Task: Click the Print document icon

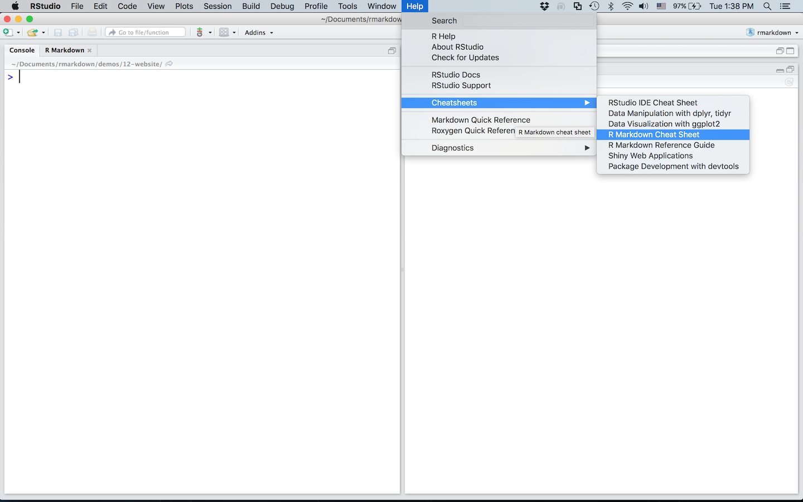Action: point(92,32)
